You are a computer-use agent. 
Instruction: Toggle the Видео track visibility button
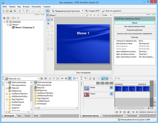pyautogui.click(x=111, y=87)
